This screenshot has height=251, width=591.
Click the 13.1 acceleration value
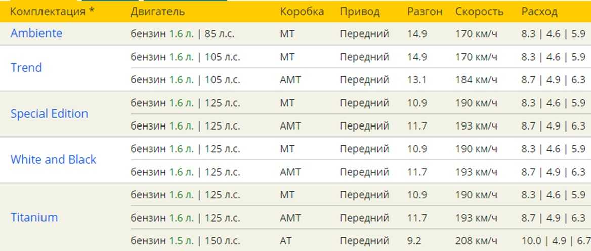(417, 80)
